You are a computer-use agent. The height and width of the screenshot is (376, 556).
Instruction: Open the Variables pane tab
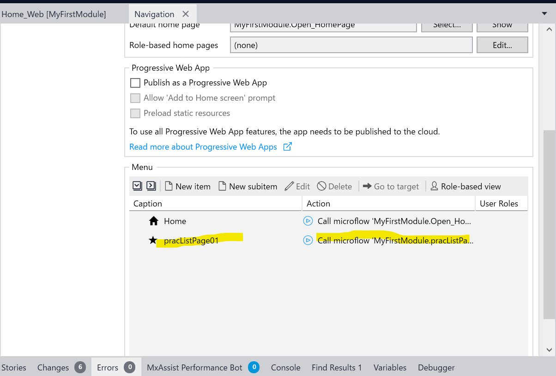coord(390,368)
